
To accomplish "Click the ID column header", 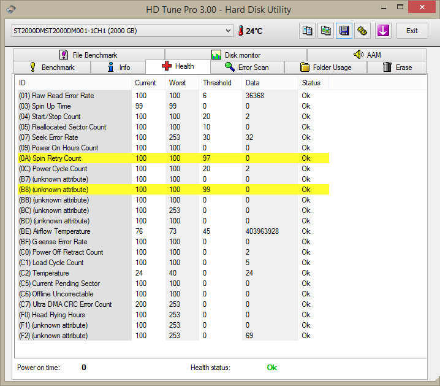I will (x=73, y=83).
